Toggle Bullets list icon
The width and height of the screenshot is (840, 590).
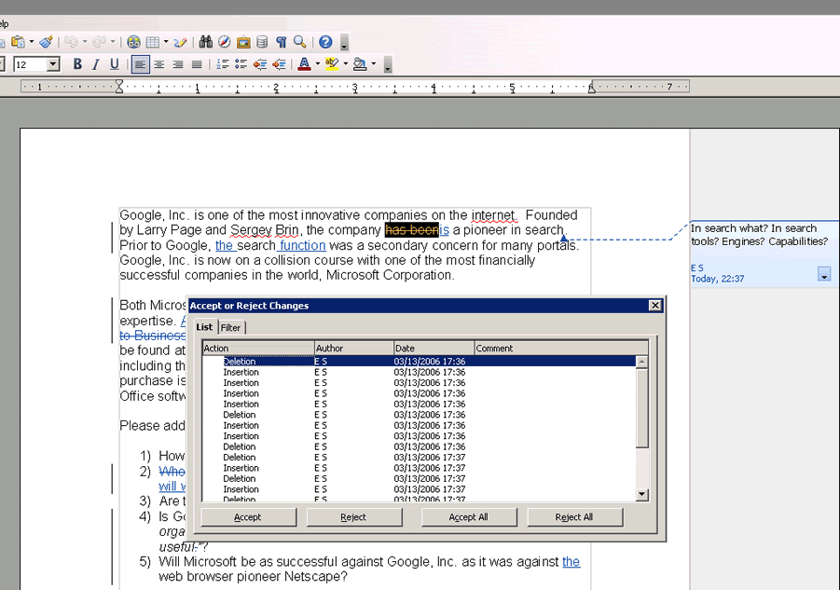tap(241, 64)
